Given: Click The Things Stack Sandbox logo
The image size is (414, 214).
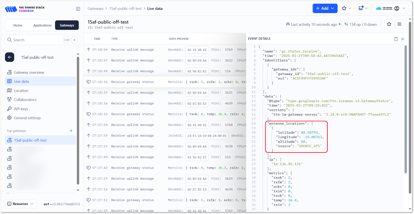Looking at the screenshot, I should point(25,9).
